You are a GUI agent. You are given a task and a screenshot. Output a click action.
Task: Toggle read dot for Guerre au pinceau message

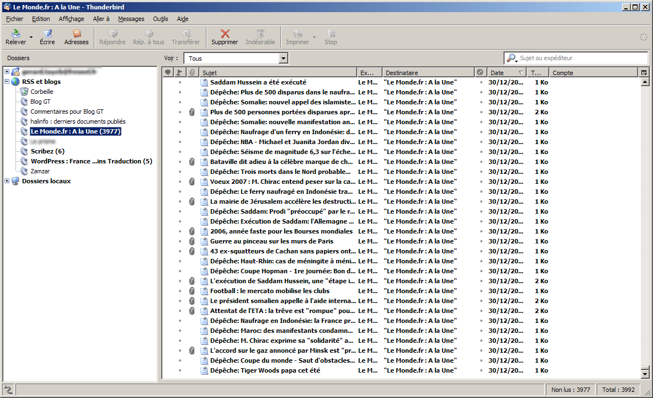(x=180, y=241)
